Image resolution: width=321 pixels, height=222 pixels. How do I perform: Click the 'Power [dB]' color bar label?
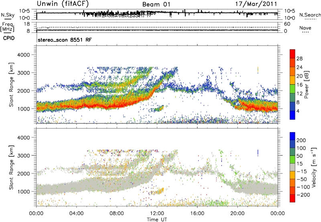[x=306, y=85]
